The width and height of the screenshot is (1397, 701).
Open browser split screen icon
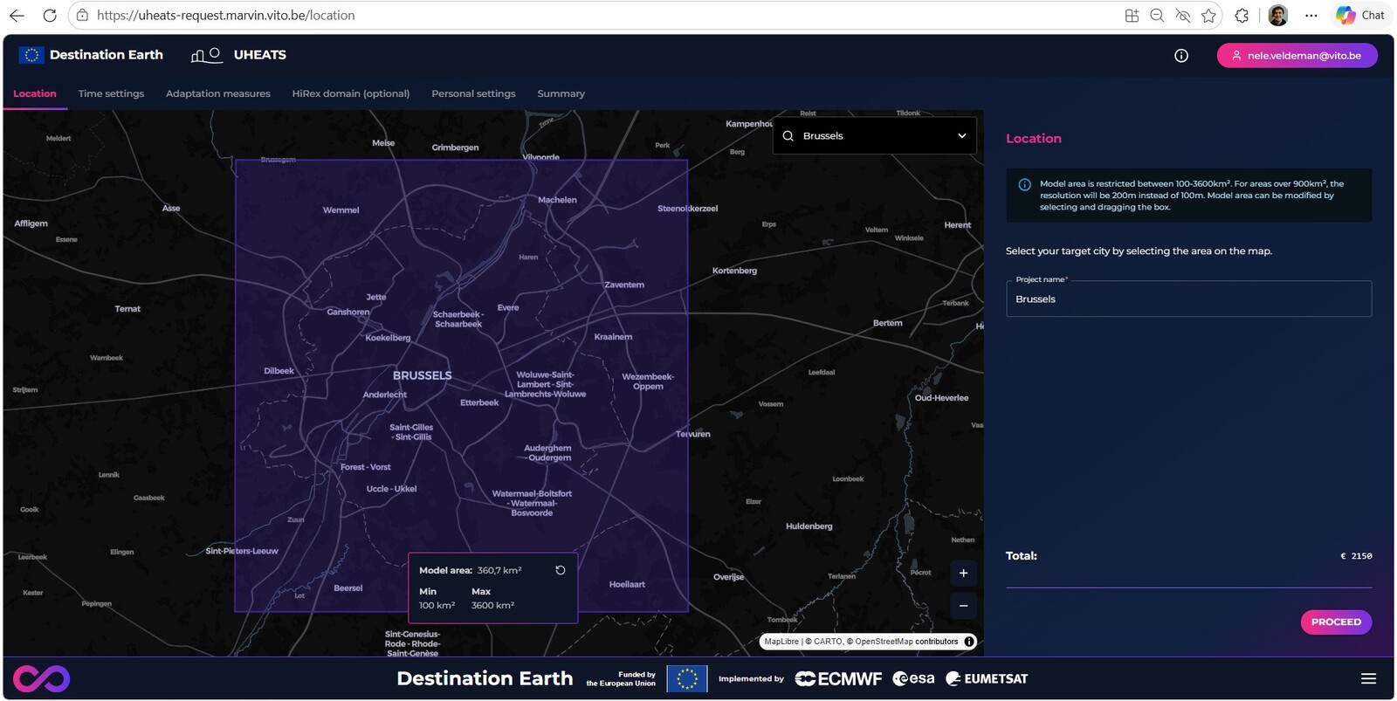click(1132, 16)
